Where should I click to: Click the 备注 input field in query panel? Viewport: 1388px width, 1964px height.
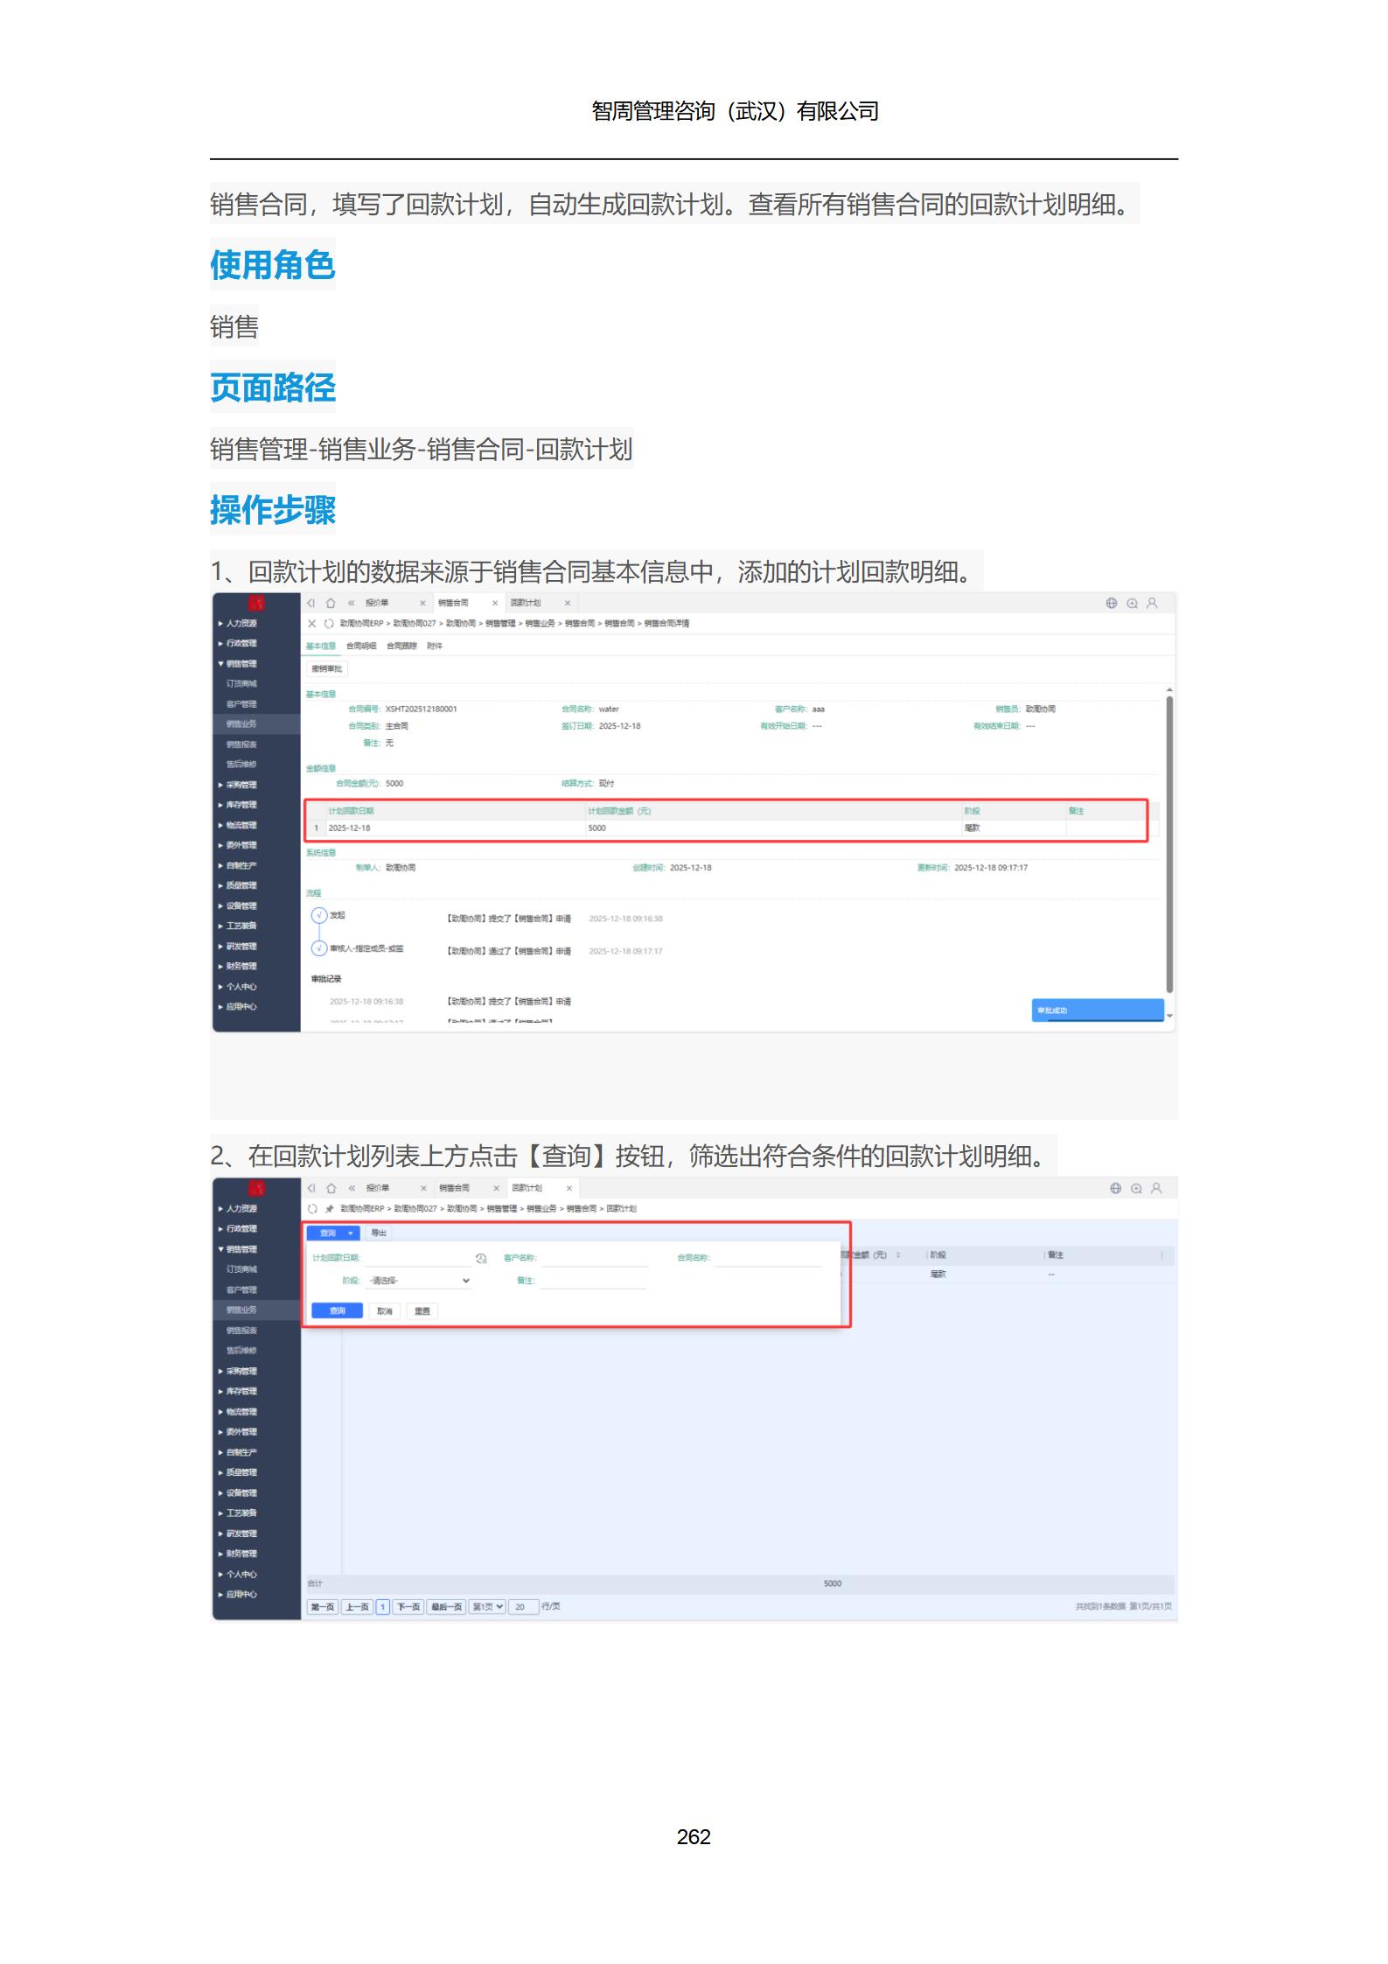(x=592, y=1281)
